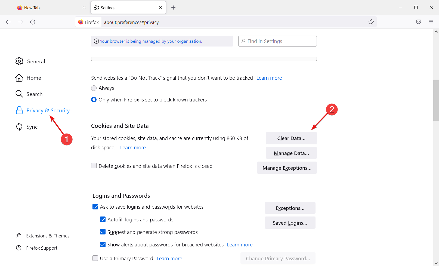Viewport: 439px width, 266px height.
Task: Open Search settings via the magnifier icon
Action: coord(19,94)
